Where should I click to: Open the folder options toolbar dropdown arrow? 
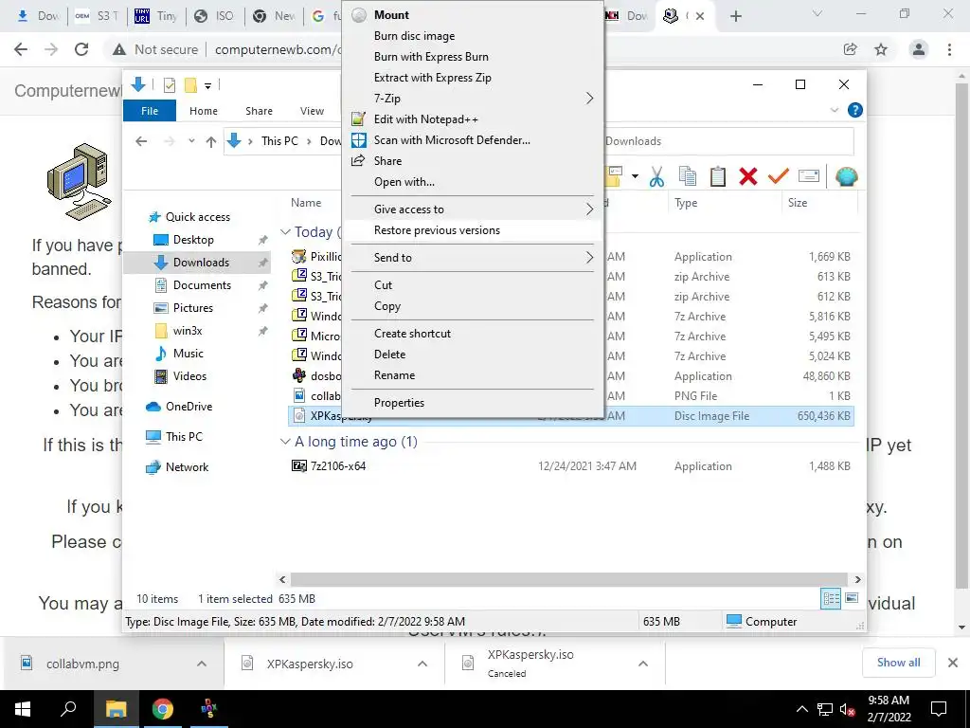click(635, 176)
